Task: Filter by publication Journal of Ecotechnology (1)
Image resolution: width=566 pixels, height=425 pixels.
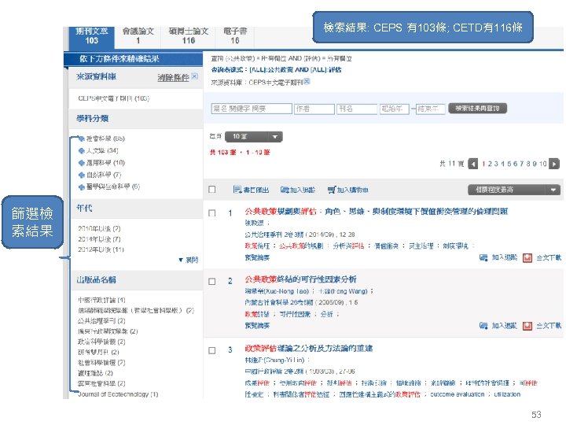Action: coord(118,394)
